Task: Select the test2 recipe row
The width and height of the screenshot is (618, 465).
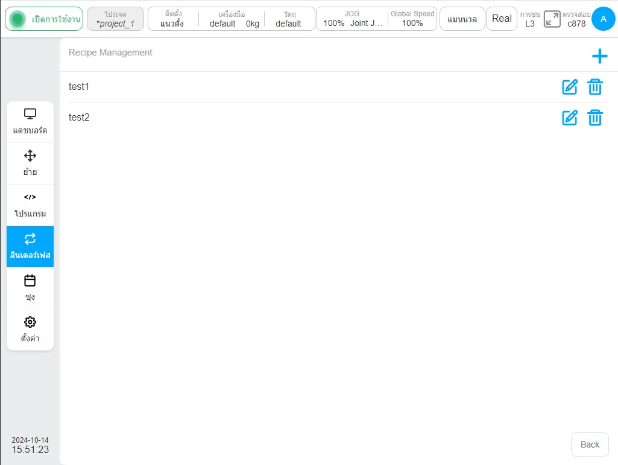Action: pyautogui.click(x=339, y=118)
